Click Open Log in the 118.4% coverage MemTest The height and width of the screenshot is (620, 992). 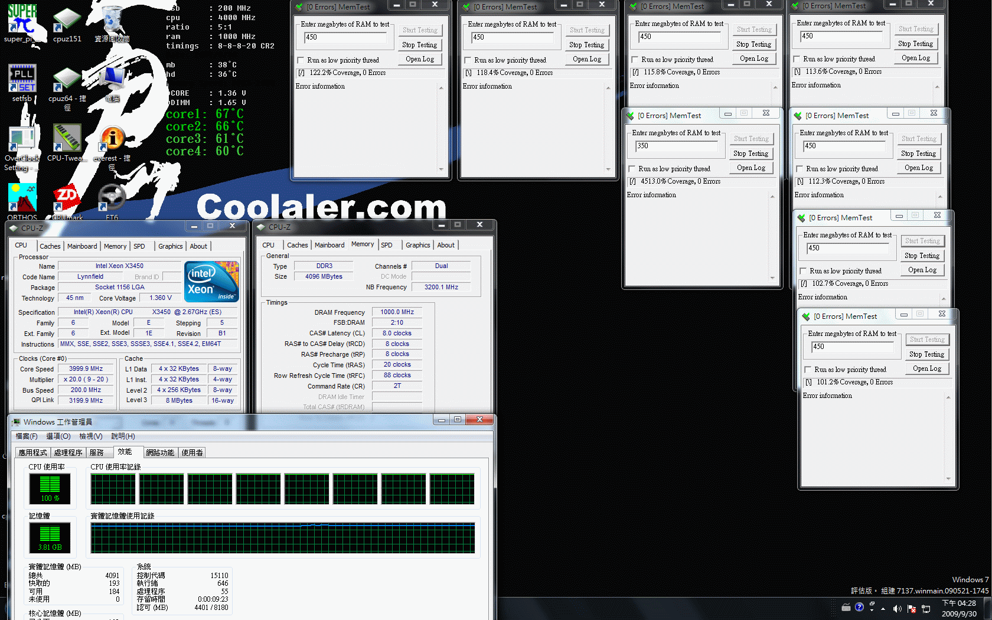click(587, 59)
